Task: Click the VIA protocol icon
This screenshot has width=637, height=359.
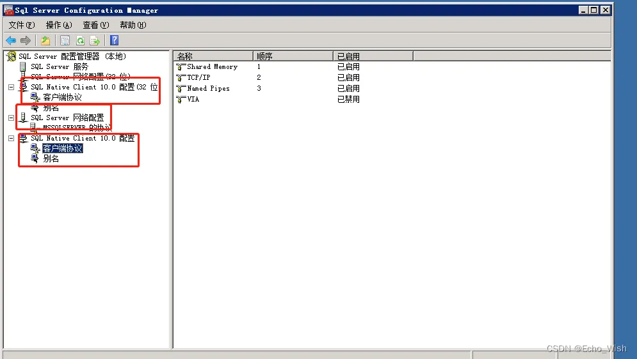Action: coord(181,99)
